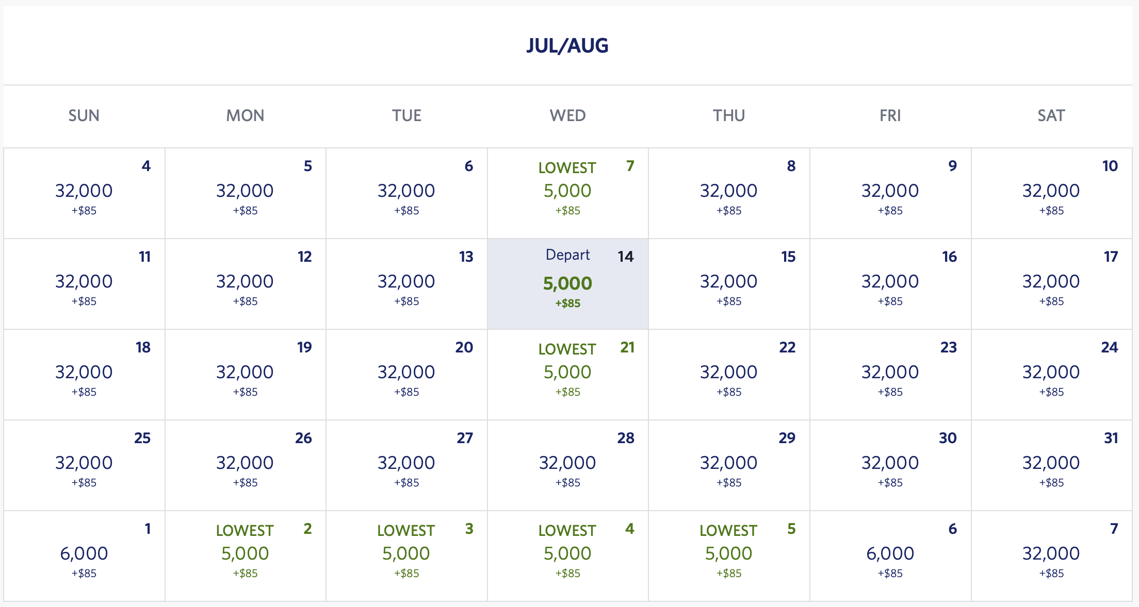Click the selected Depart date July 14
The width and height of the screenshot is (1139, 607).
coord(567,282)
